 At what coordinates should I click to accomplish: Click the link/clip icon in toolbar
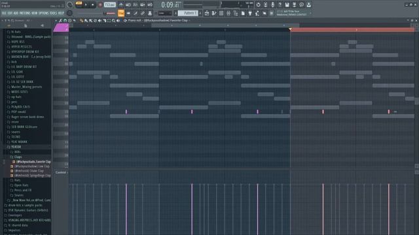tap(143, 13)
